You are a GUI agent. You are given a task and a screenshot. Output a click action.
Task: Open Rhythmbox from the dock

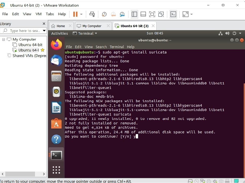click(x=56, y=92)
